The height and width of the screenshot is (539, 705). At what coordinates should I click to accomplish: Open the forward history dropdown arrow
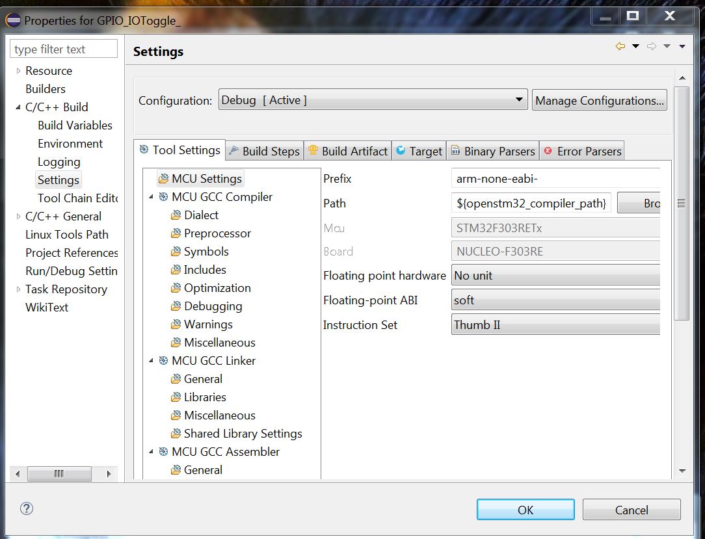[667, 46]
